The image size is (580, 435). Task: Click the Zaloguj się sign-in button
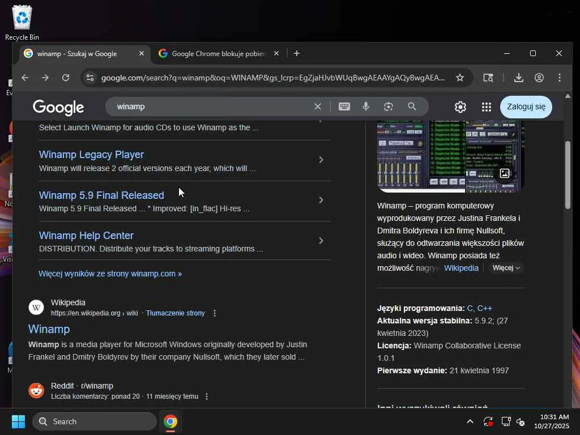tap(526, 107)
